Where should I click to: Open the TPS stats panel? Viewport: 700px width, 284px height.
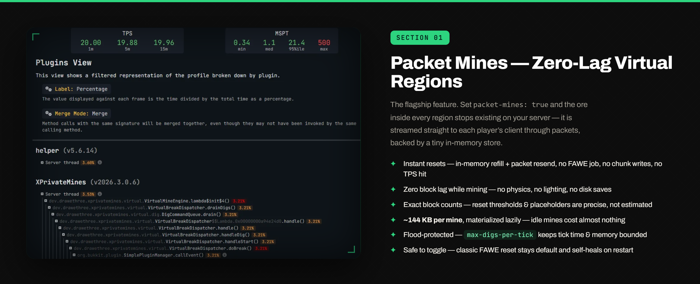click(127, 40)
